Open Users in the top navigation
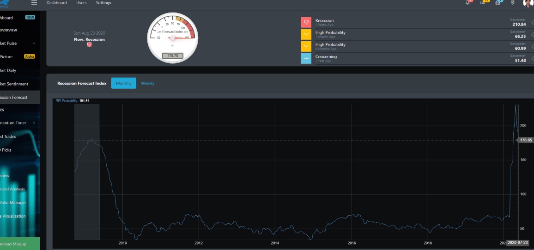 (x=81, y=3)
